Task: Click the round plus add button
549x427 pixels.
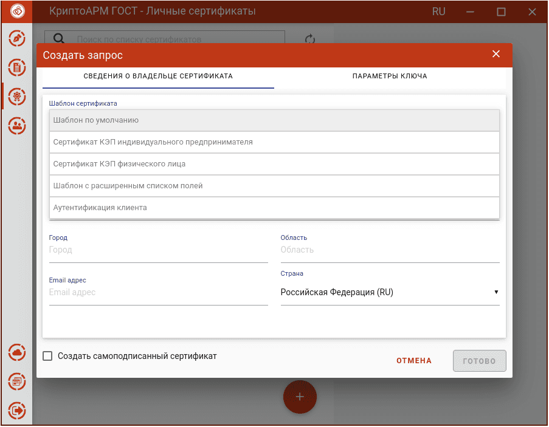Action: pyautogui.click(x=300, y=397)
